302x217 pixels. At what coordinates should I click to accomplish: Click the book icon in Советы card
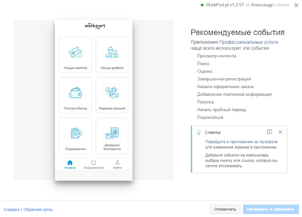[270, 132]
